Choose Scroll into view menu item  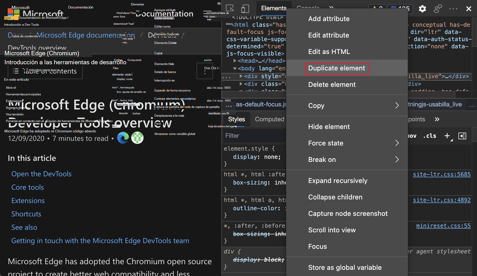[347, 230]
